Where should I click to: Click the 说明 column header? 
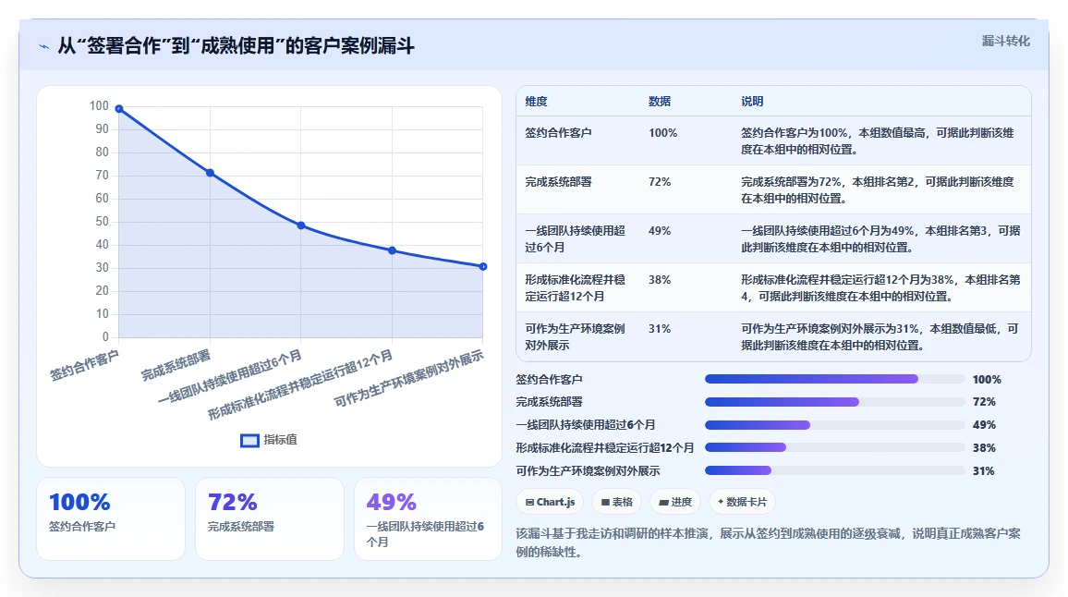click(x=752, y=102)
